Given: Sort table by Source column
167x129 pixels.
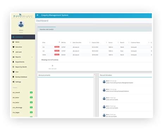Looking at the screenshot, I should (113, 43).
